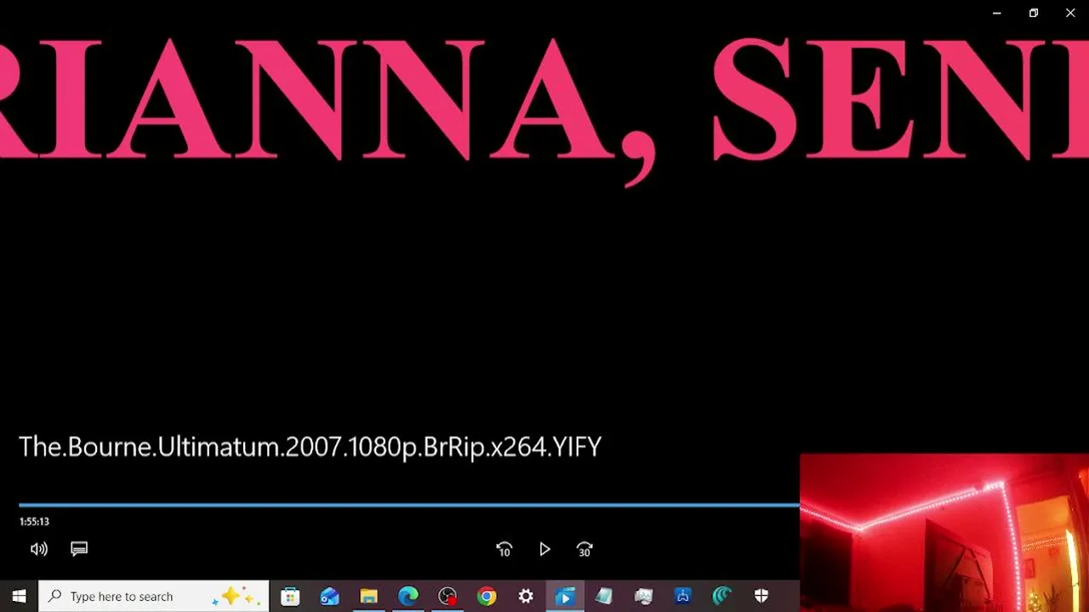
Task: Open Microsoft Store from the taskbar
Action: click(290, 596)
